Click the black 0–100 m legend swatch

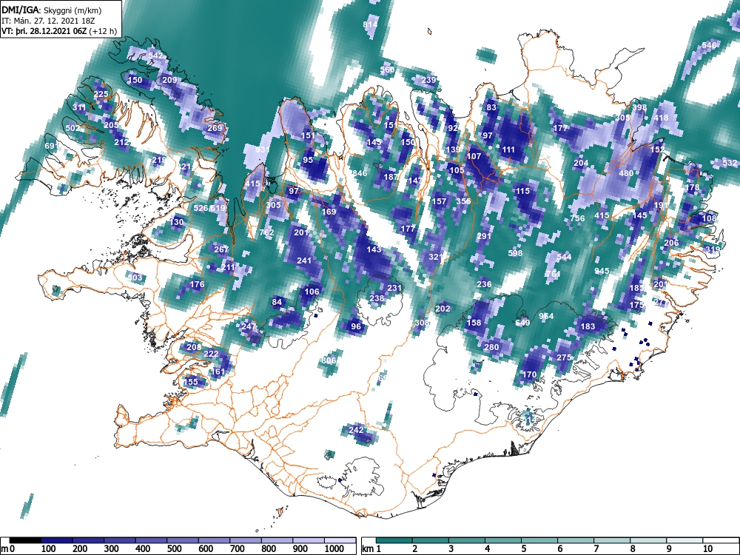tap(25, 540)
